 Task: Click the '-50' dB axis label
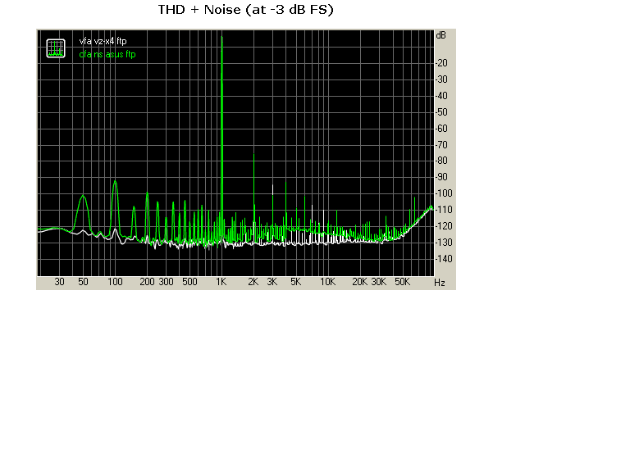441,112
